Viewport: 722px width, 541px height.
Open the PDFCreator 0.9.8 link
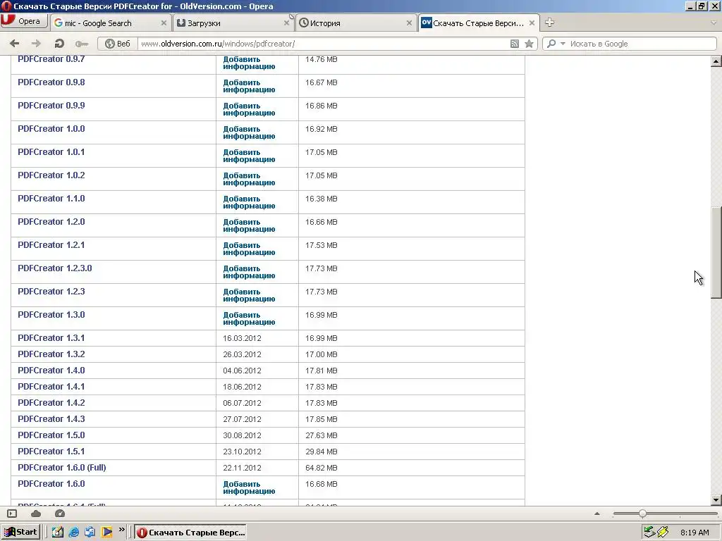[51, 82]
